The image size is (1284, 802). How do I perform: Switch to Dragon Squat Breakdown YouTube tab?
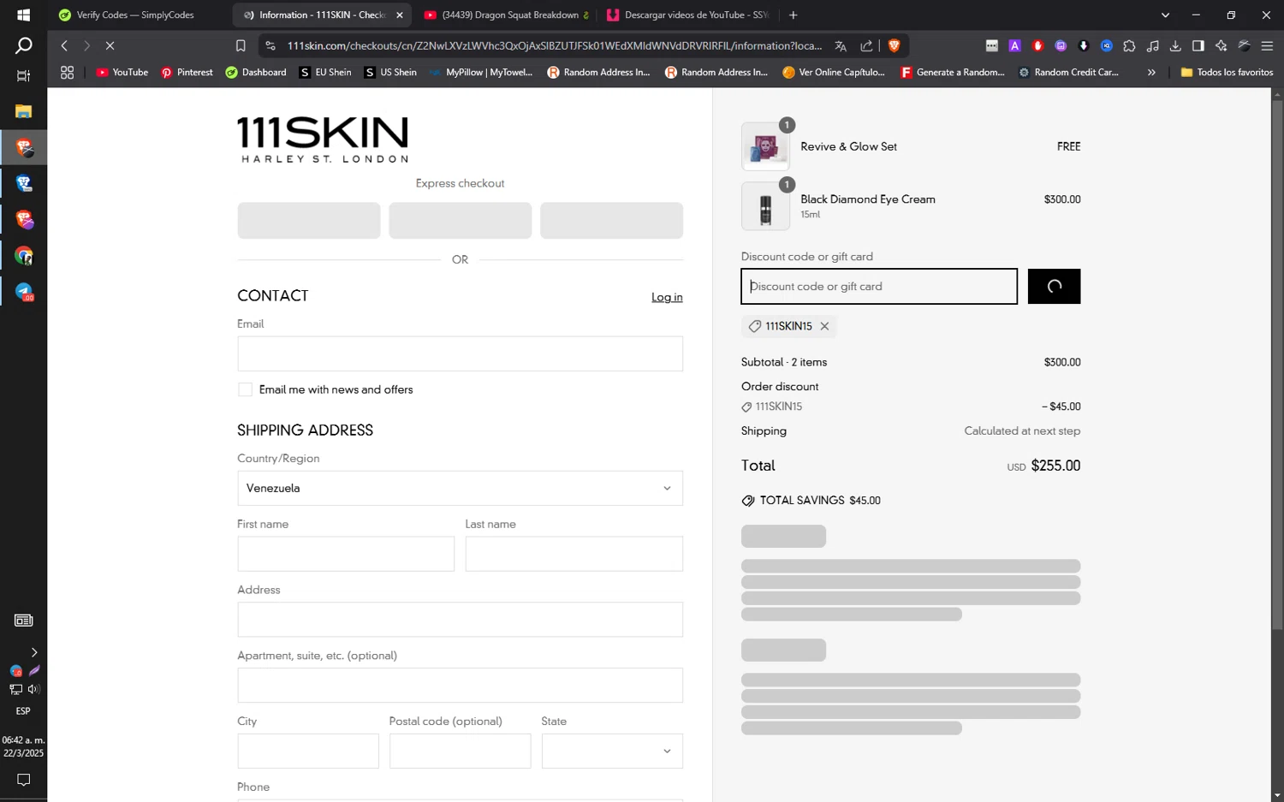[x=506, y=15]
